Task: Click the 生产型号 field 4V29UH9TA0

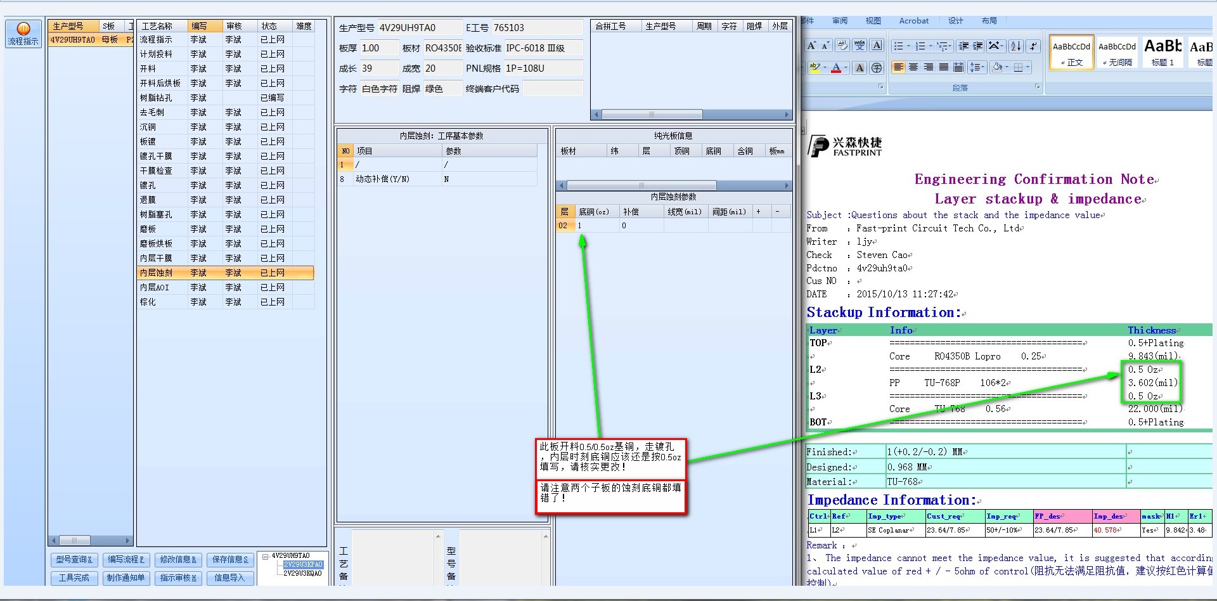Action: tap(420, 28)
